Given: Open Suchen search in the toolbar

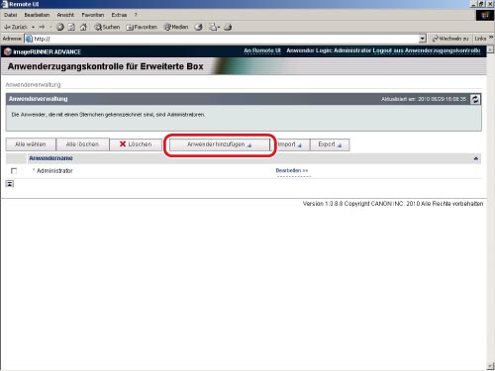Looking at the screenshot, I should click(x=107, y=27).
